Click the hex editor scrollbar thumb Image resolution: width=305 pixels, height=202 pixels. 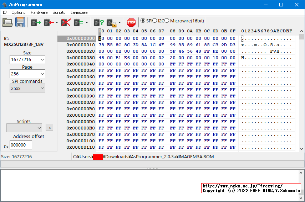301,36
